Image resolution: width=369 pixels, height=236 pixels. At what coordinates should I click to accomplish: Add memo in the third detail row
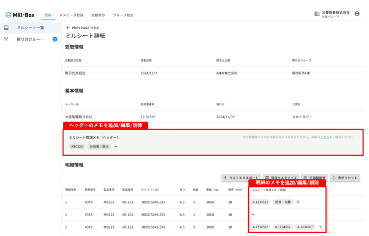320,227
